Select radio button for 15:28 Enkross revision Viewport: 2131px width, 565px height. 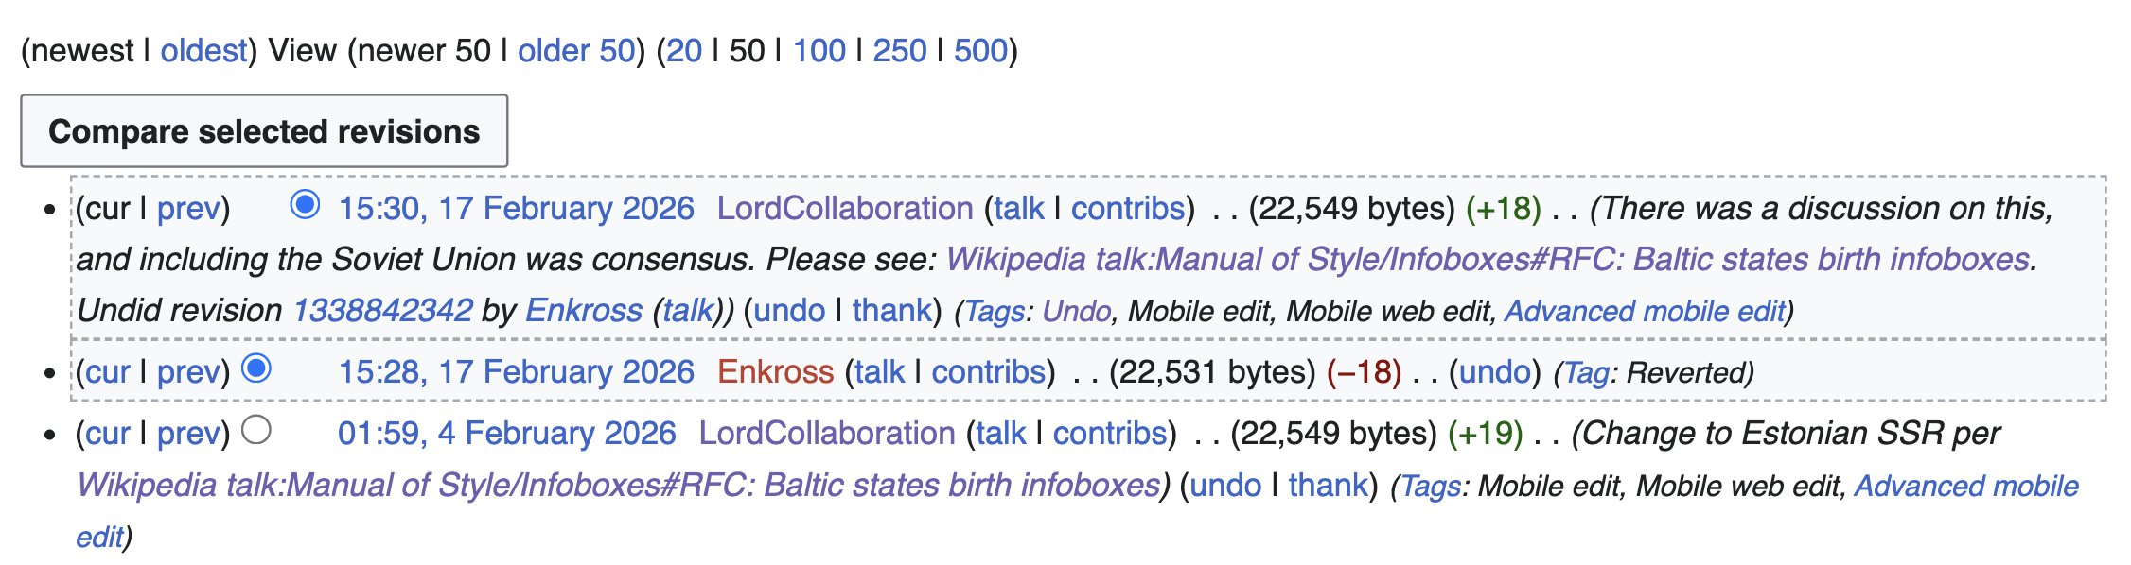256,368
